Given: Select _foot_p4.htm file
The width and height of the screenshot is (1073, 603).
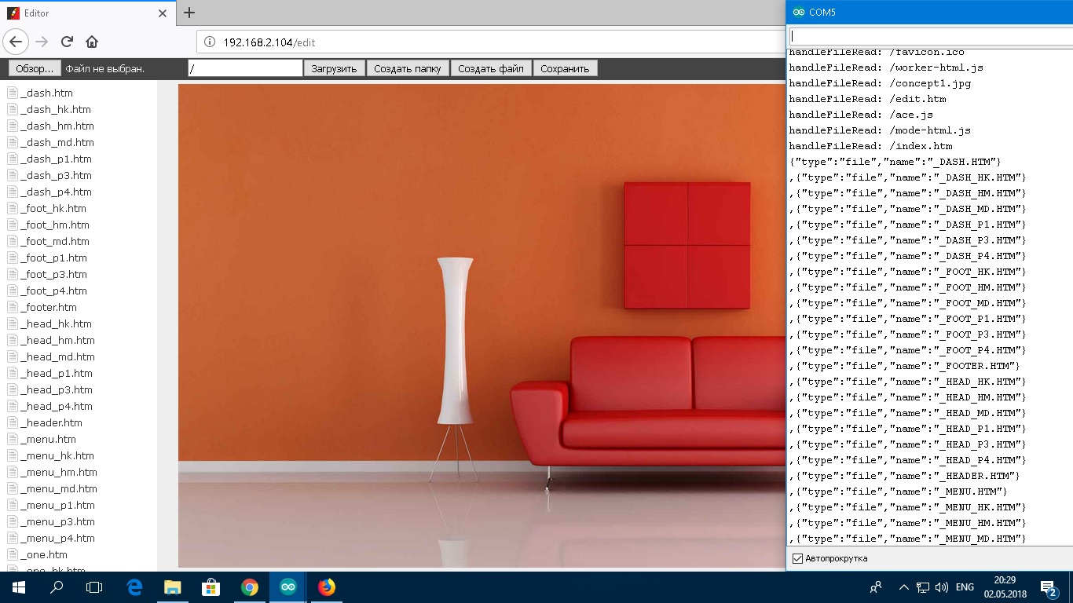Looking at the screenshot, I should coord(53,291).
